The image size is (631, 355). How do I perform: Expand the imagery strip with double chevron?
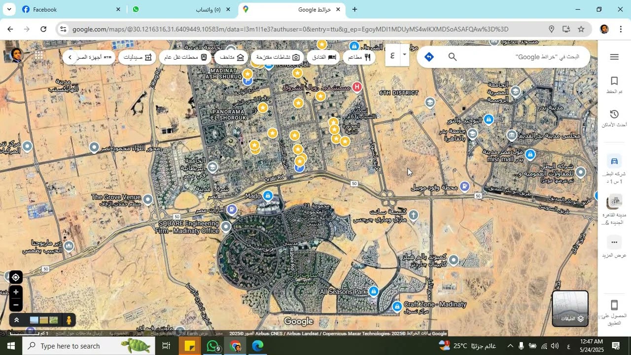point(16,320)
